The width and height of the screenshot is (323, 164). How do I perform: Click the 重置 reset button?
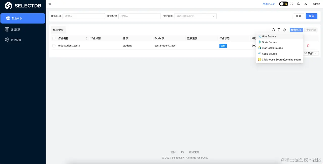[x=299, y=16]
